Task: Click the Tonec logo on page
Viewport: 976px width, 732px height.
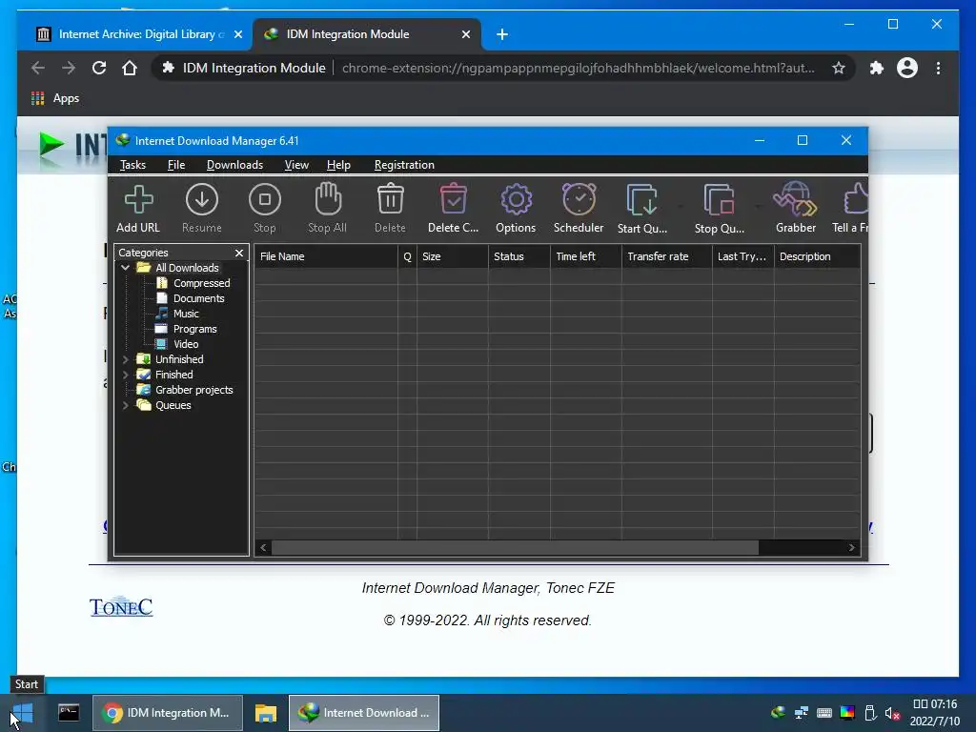Action: click(121, 606)
